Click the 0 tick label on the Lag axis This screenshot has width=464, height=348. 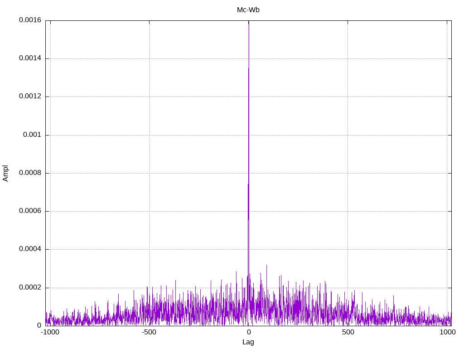click(248, 332)
